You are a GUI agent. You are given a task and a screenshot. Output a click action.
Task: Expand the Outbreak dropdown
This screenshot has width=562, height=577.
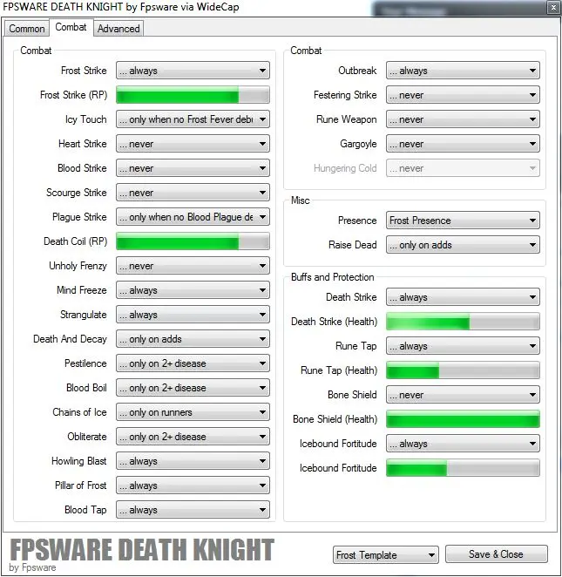pyautogui.click(x=463, y=71)
